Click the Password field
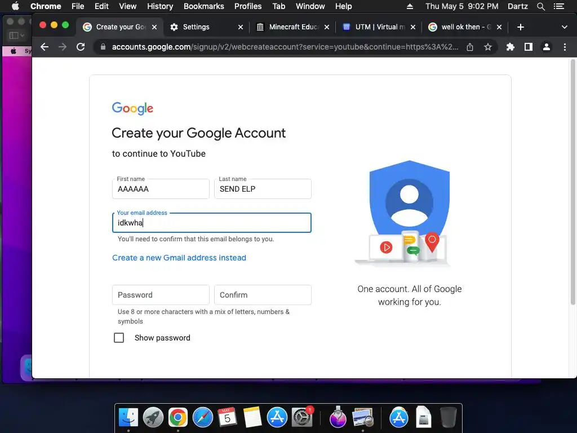This screenshot has width=577, height=433. (161, 295)
